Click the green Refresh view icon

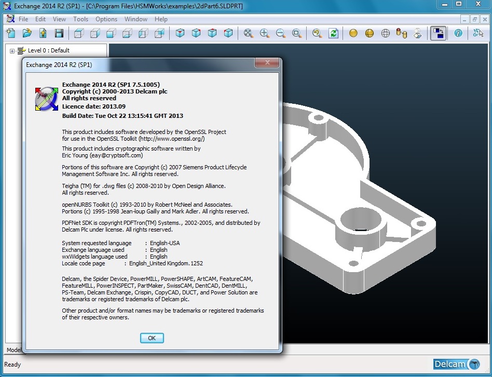(333, 33)
